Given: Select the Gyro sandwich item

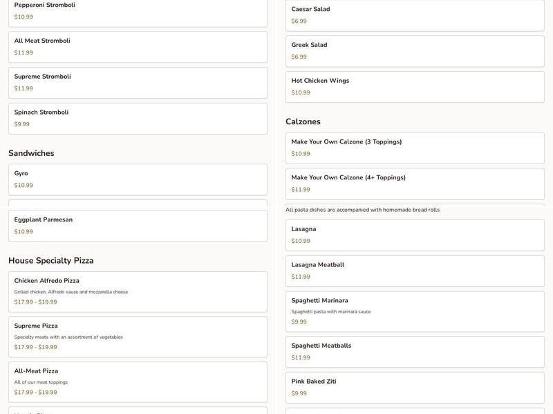Looking at the screenshot, I should click(138, 179).
